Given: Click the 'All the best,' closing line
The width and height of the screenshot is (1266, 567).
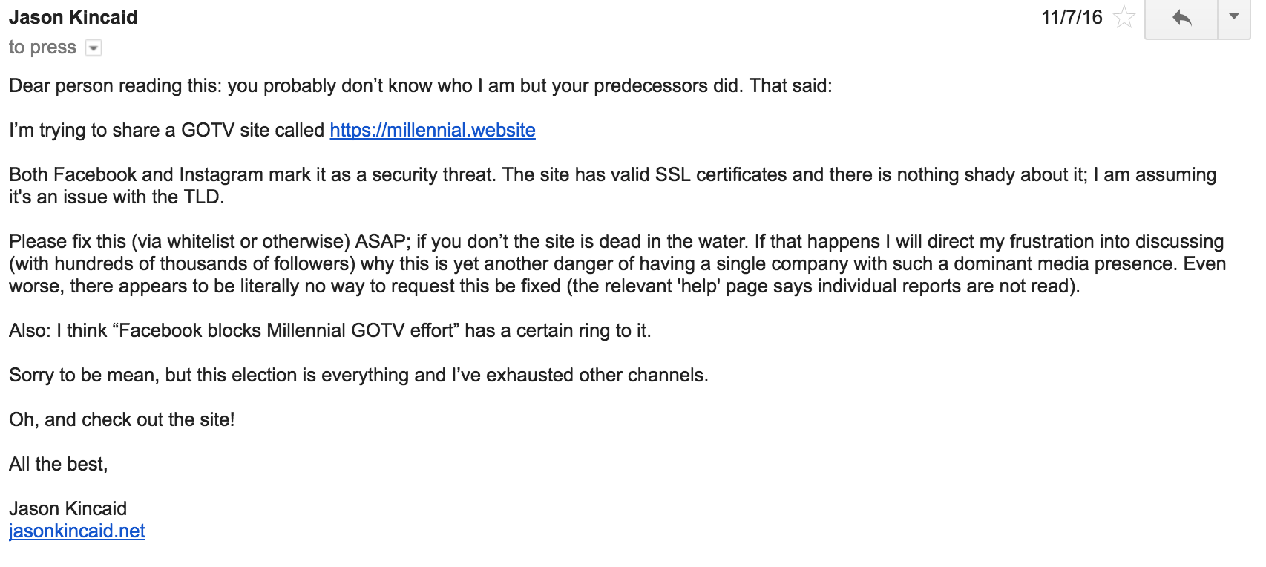Looking at the screenshot, I should coord(59,464).
